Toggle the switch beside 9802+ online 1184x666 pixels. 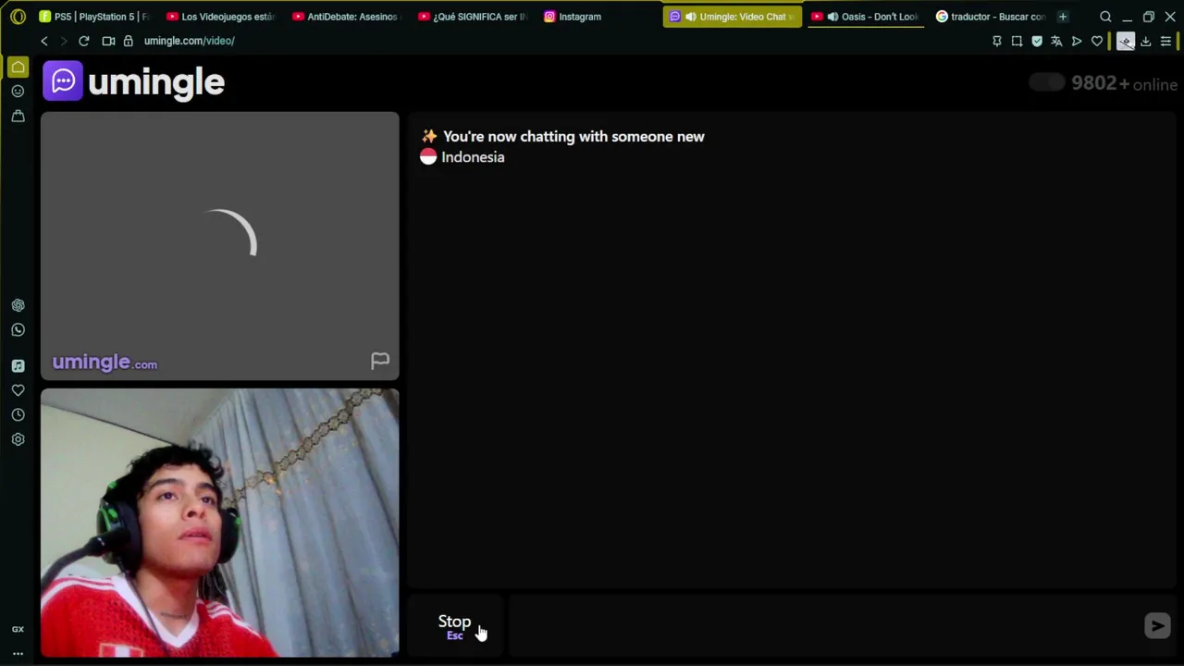[x=1047, y=83]
